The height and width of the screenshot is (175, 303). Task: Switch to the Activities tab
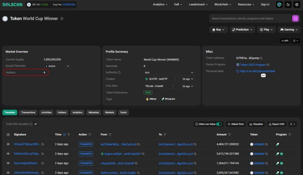click(46, 112)
